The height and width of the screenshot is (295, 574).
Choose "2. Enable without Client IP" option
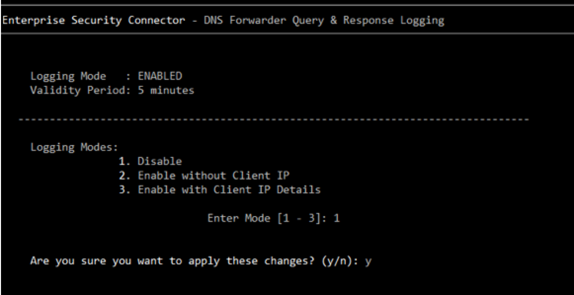pyautogui.click(x=204, y=176)
